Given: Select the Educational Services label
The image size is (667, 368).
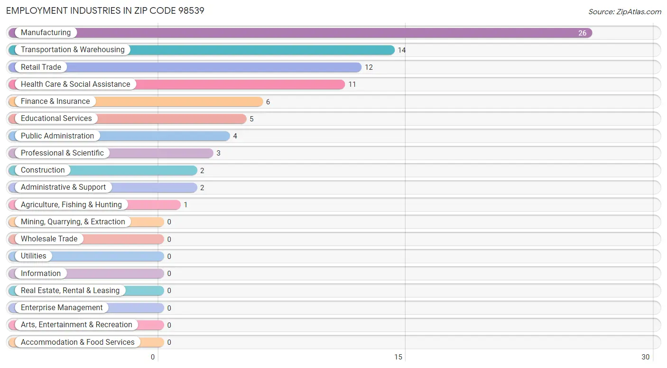Looking at the screenshot, I should (x=56, y=119).
